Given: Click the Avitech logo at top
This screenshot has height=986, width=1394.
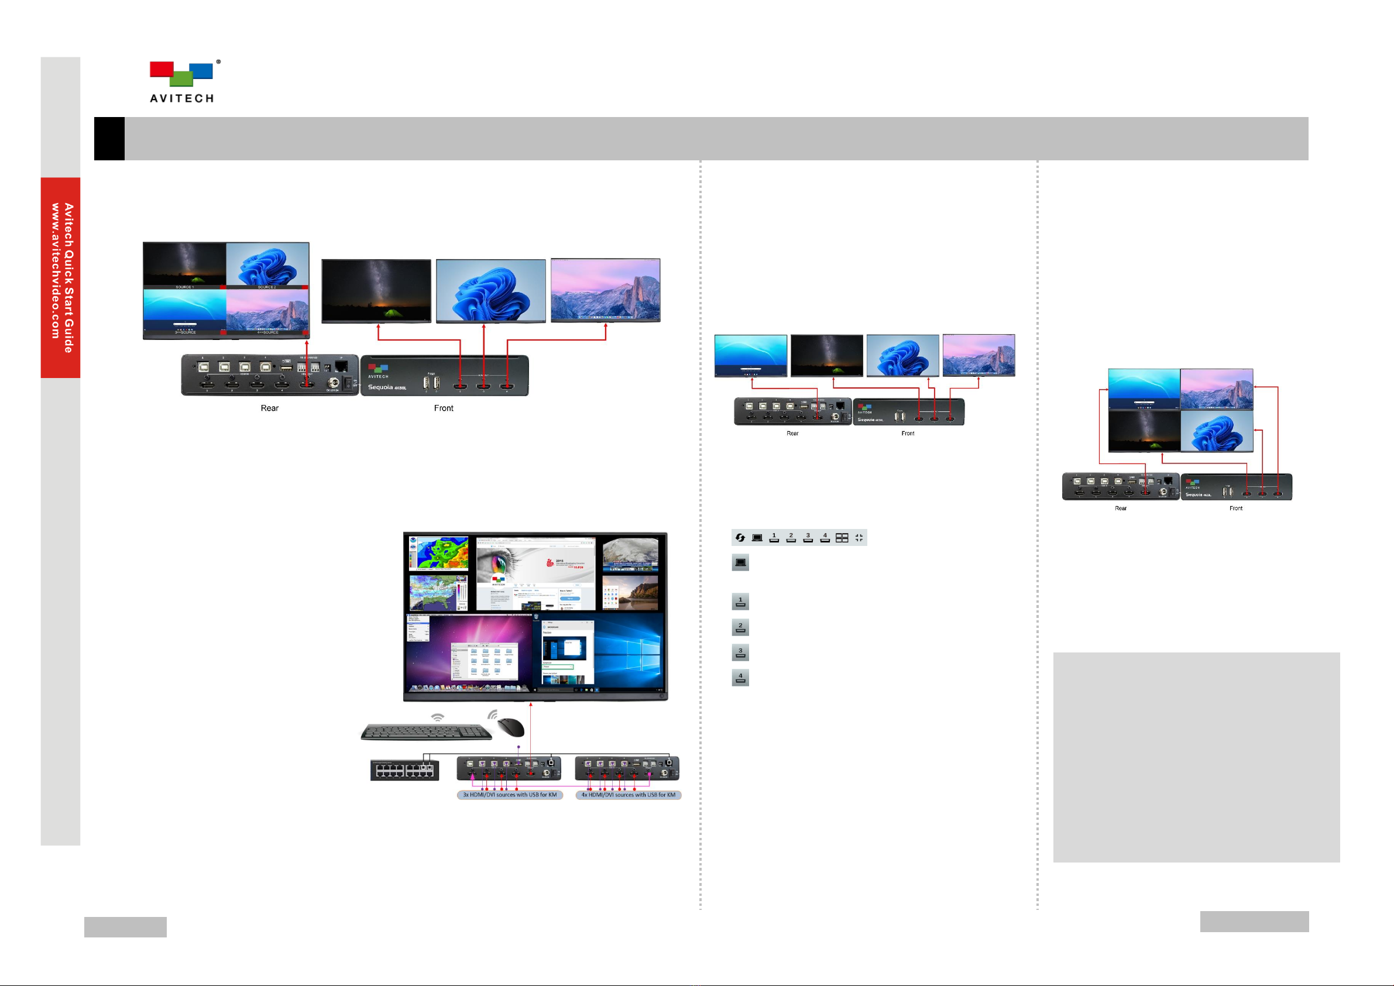Looking at the screenshot, I should [182, 81].
